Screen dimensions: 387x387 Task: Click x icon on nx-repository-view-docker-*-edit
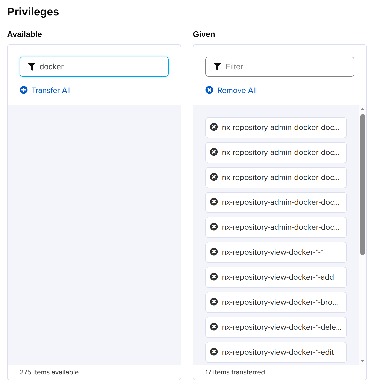[x=214, y=352]
